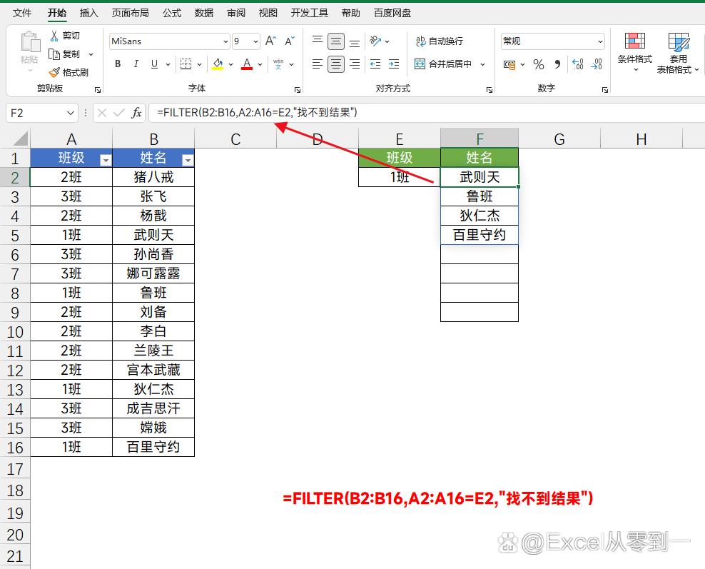Apply Percent Style format
Viewport: 705px width, 569px height.
point(539,65)
